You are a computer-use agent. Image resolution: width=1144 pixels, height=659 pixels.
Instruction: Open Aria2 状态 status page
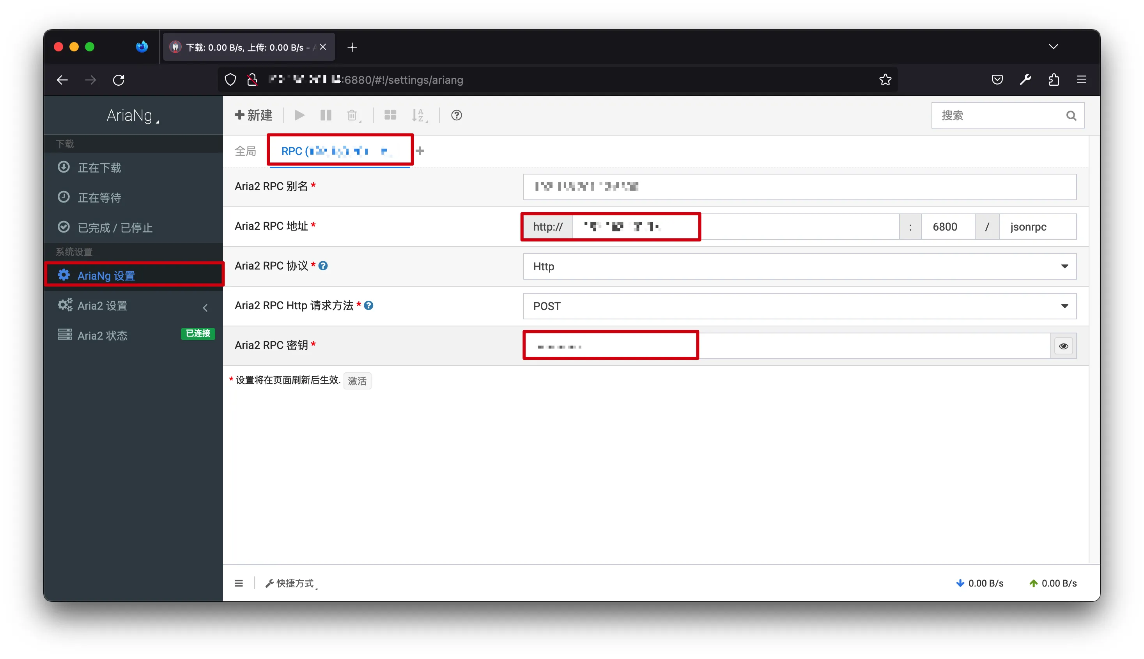(x=103, y=335)
